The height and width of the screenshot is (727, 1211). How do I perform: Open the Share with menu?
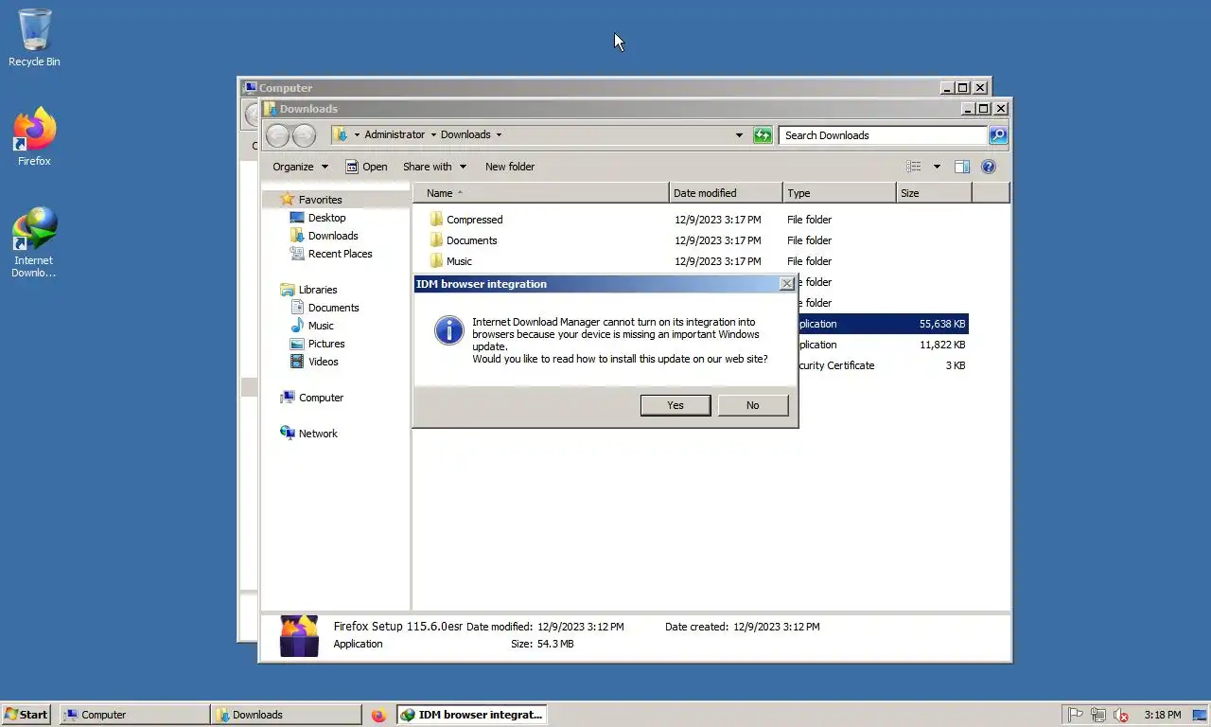[x=434, y=167]
